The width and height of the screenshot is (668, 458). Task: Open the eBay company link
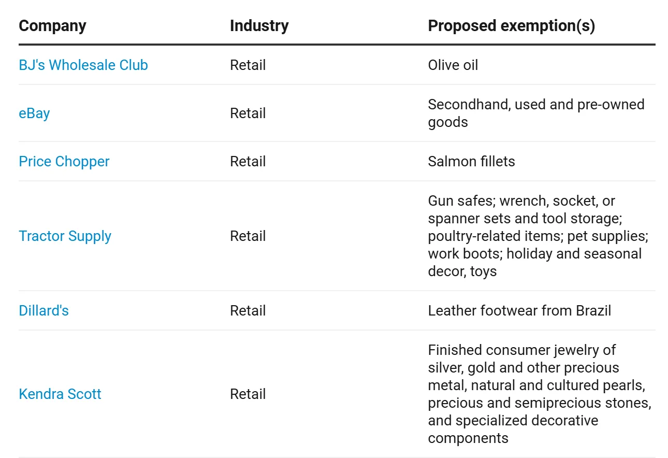(34, 113)
